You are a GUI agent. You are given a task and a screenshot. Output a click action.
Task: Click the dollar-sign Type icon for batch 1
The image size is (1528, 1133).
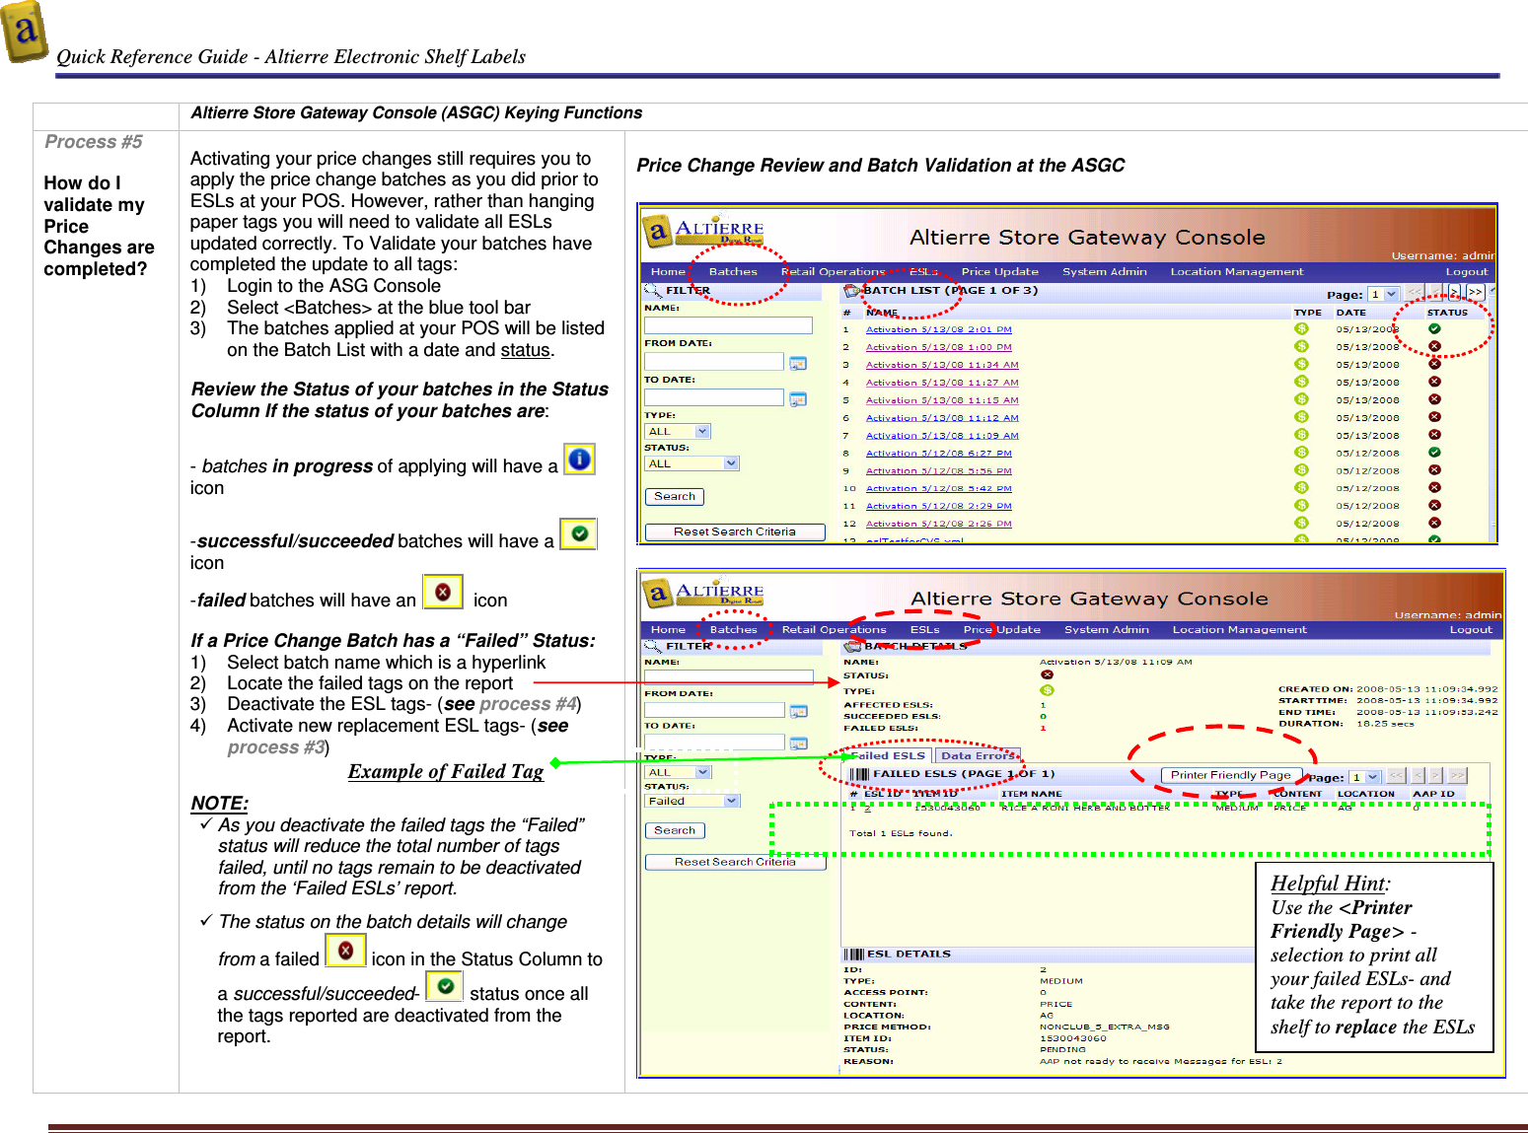click(1302, 329)
